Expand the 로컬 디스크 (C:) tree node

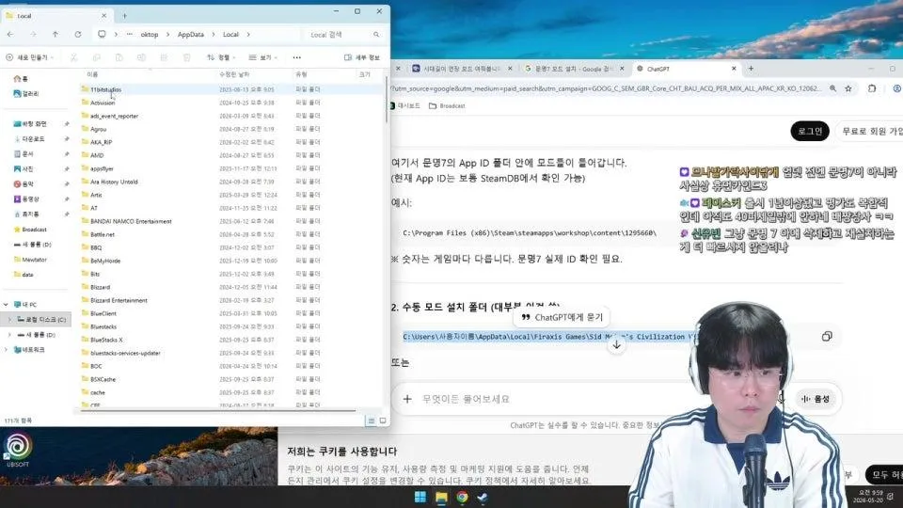pyautogui.click(x=9, y=319)
